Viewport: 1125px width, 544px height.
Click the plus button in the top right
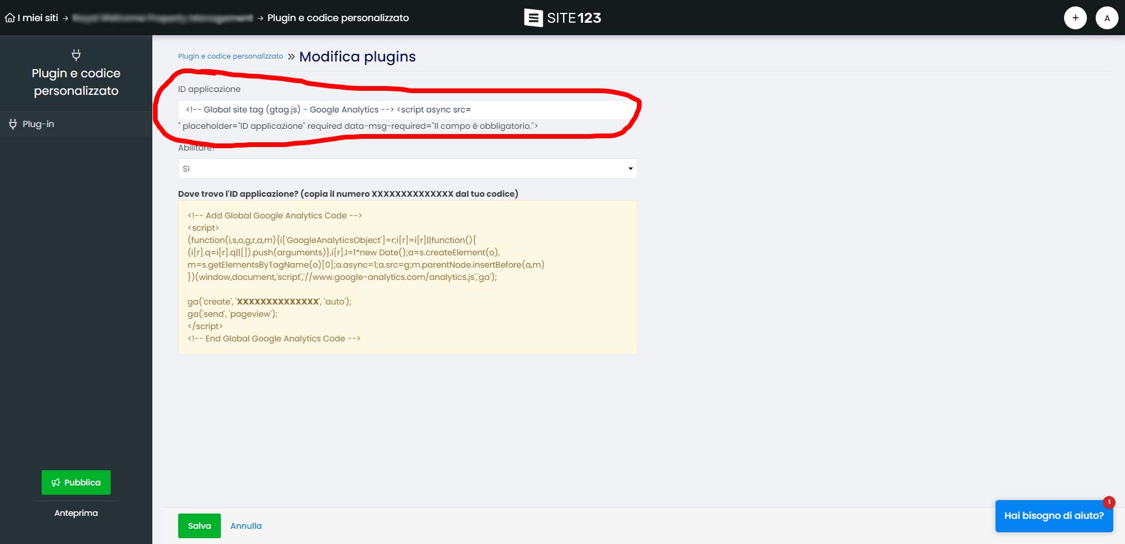click(x=1076, y=18)
